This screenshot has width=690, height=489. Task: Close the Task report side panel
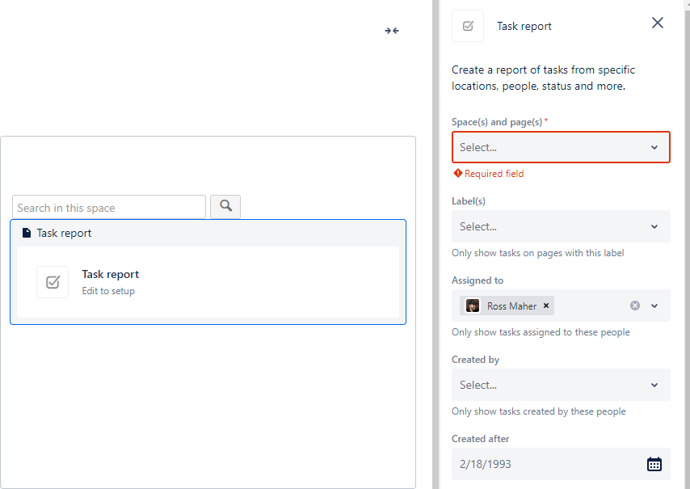(x=658, y=23)
